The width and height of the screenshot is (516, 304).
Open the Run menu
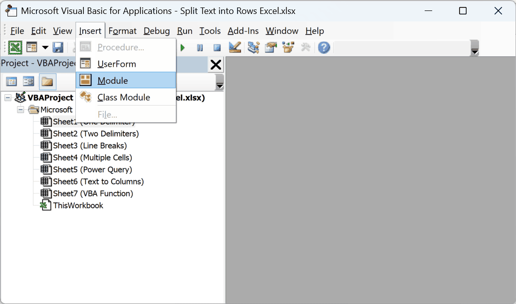coord(185,31)
